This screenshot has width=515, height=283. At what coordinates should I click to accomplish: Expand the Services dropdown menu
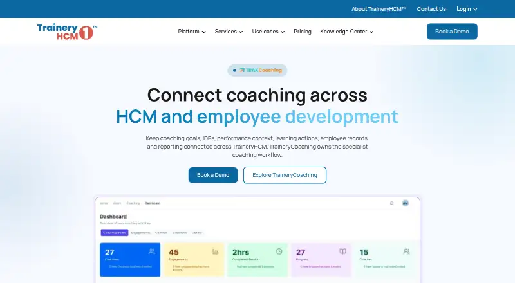[229, 32]
